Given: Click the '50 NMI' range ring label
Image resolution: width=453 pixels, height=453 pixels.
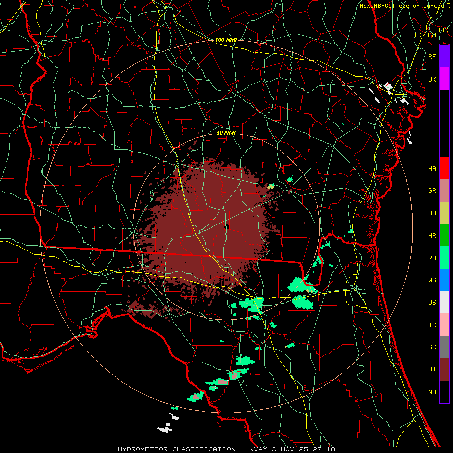Looking at the screenshot, I should click(x=226, y=133).
